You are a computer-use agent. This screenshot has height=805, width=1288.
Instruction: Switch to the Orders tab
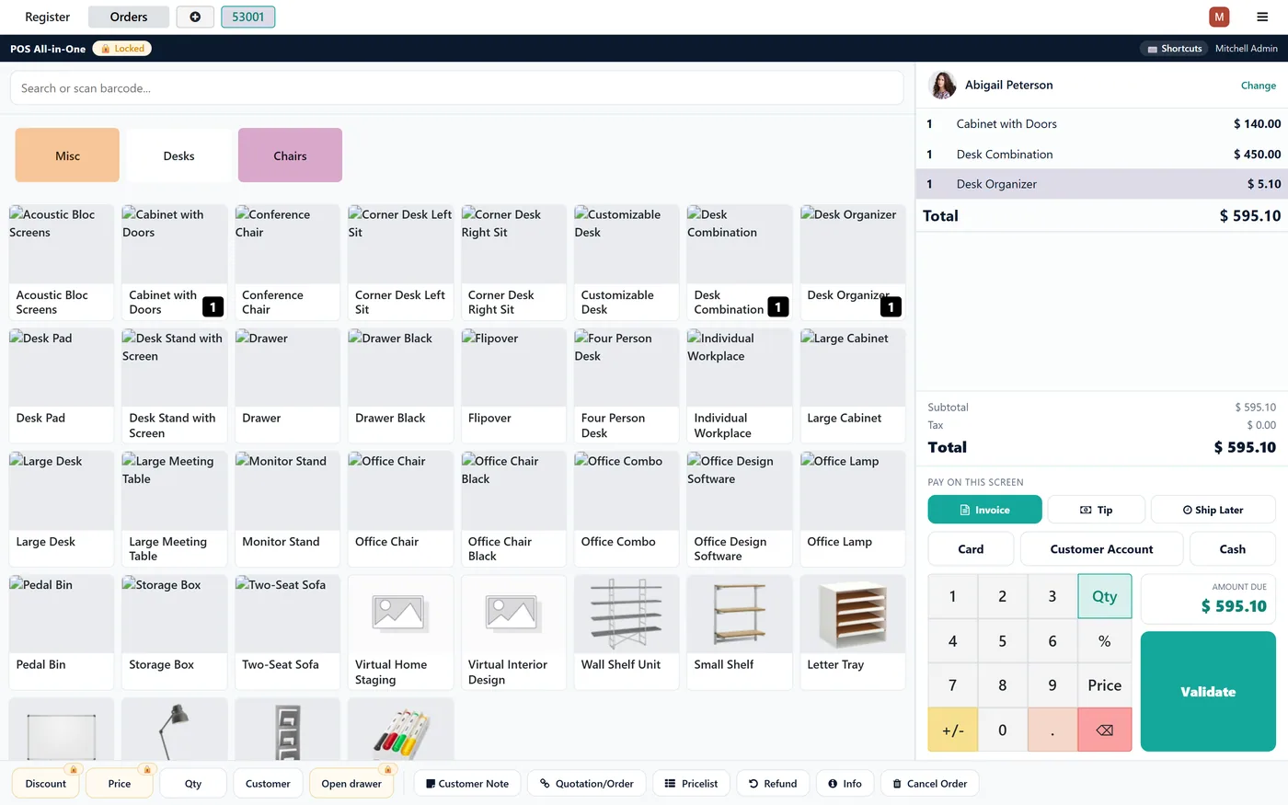[129, 17]
